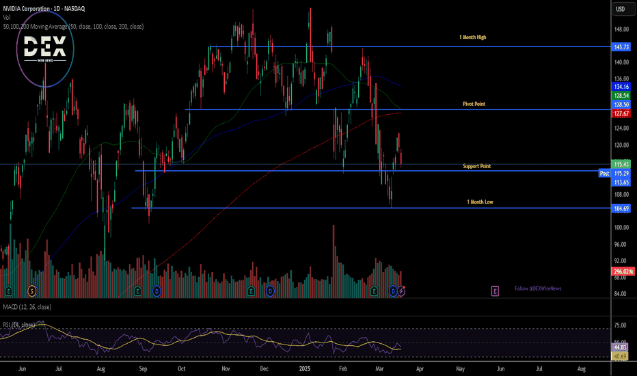The image size is (637, 376).
Task: Click the 115.29 post-market price tag
Action: click(621, 173)
